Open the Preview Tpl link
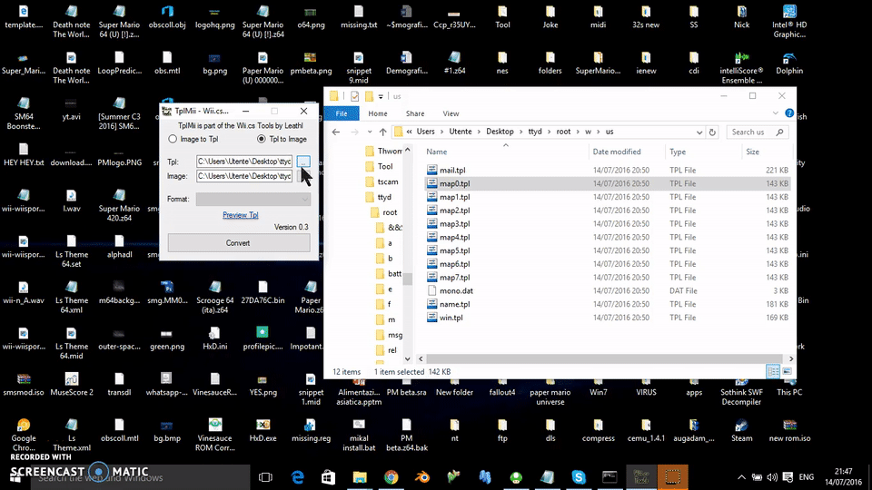Viewport: 872px width, 490px height. 240,215
